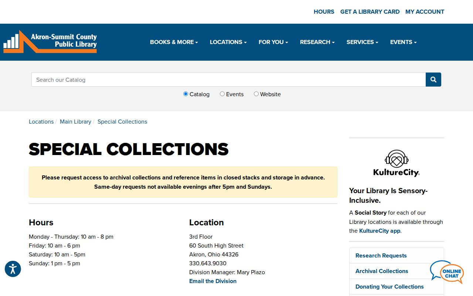Open the Online Chat bubble
Image resolution: width=473 pixels, height=296 pixels.
[447, 272]
